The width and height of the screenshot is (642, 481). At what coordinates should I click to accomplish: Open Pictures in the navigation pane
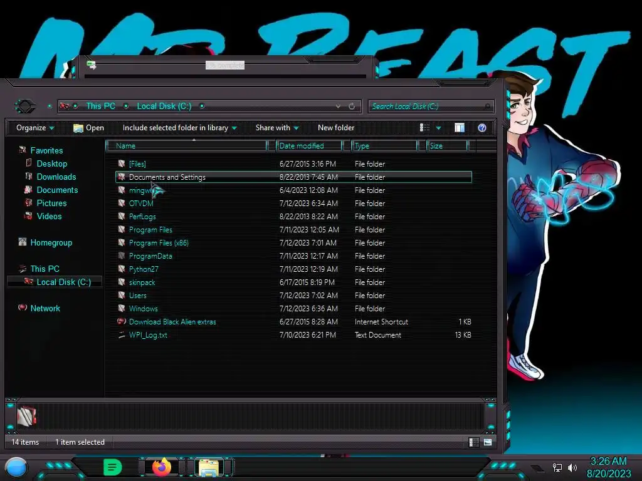(51, 203)
